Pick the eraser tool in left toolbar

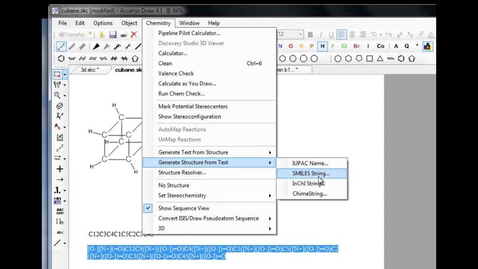pos(60,106)
